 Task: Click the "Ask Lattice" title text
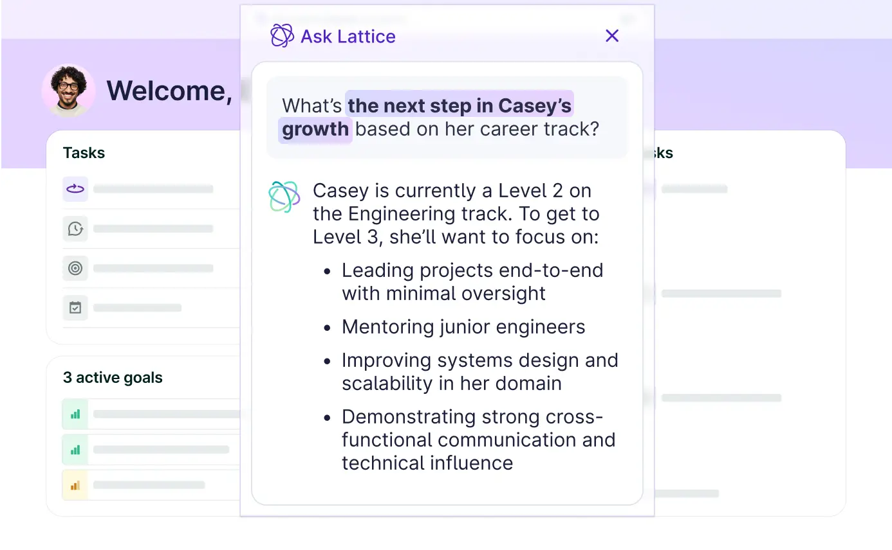click(348, 37)
